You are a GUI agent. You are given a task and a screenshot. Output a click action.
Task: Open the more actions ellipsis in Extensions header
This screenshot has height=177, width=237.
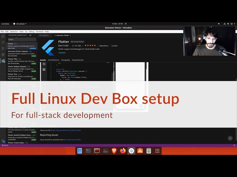34,35
